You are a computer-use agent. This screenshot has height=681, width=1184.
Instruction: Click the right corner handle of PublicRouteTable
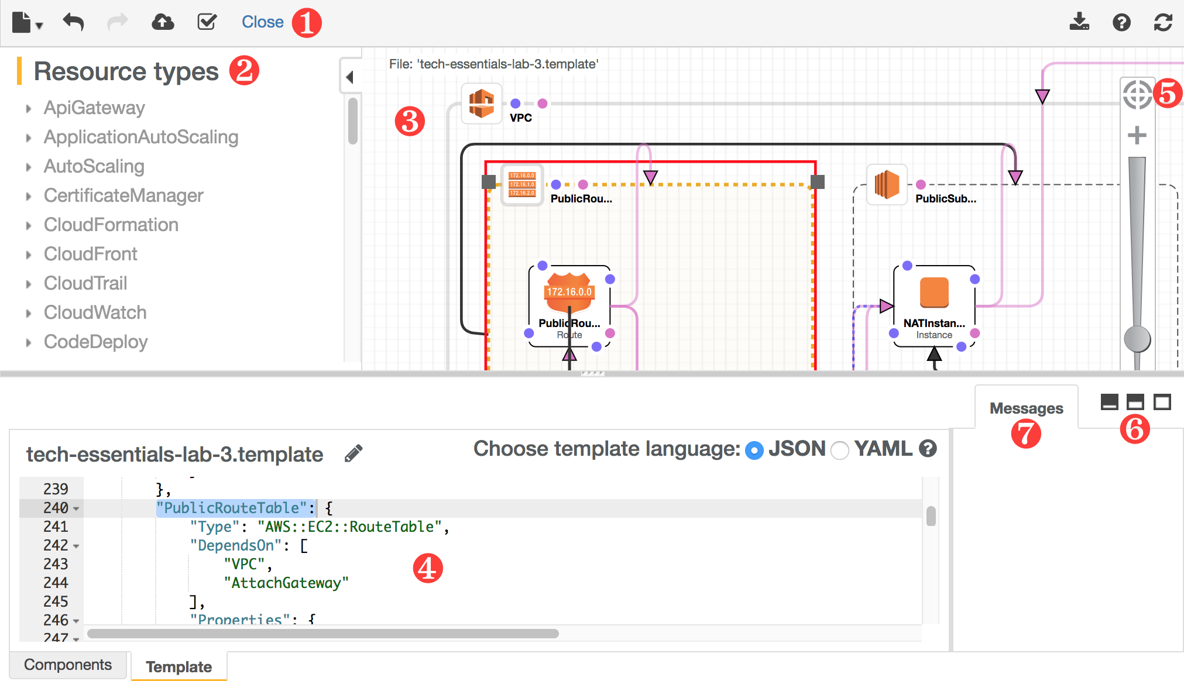pos(818,182)
